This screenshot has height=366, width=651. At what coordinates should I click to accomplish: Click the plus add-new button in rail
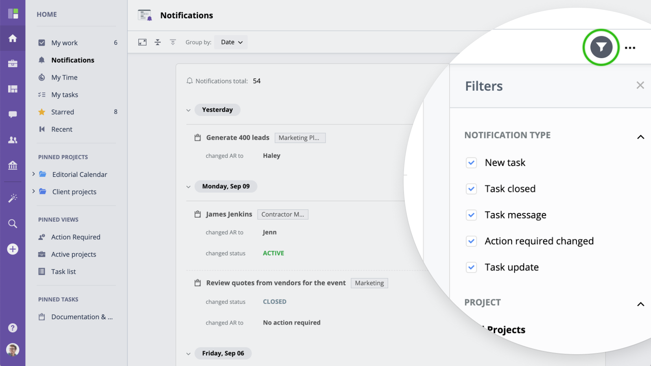click(x=13, y=249)
